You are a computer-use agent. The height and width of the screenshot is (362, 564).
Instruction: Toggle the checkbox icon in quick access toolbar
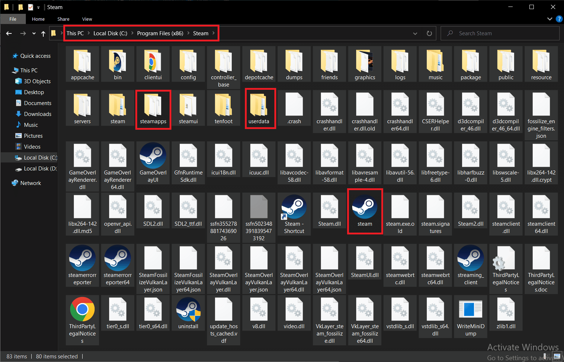pyautogui.click(x=30, y=7)
